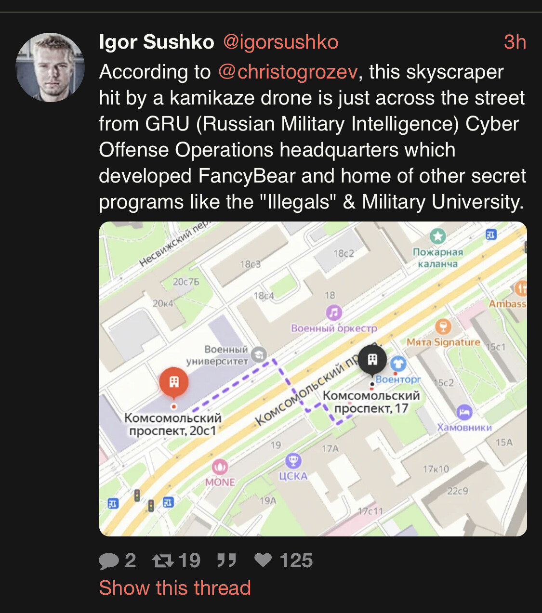542x613 pixels.
Task: Click the retweet arrows icon
Action: [x=163, y=561]
